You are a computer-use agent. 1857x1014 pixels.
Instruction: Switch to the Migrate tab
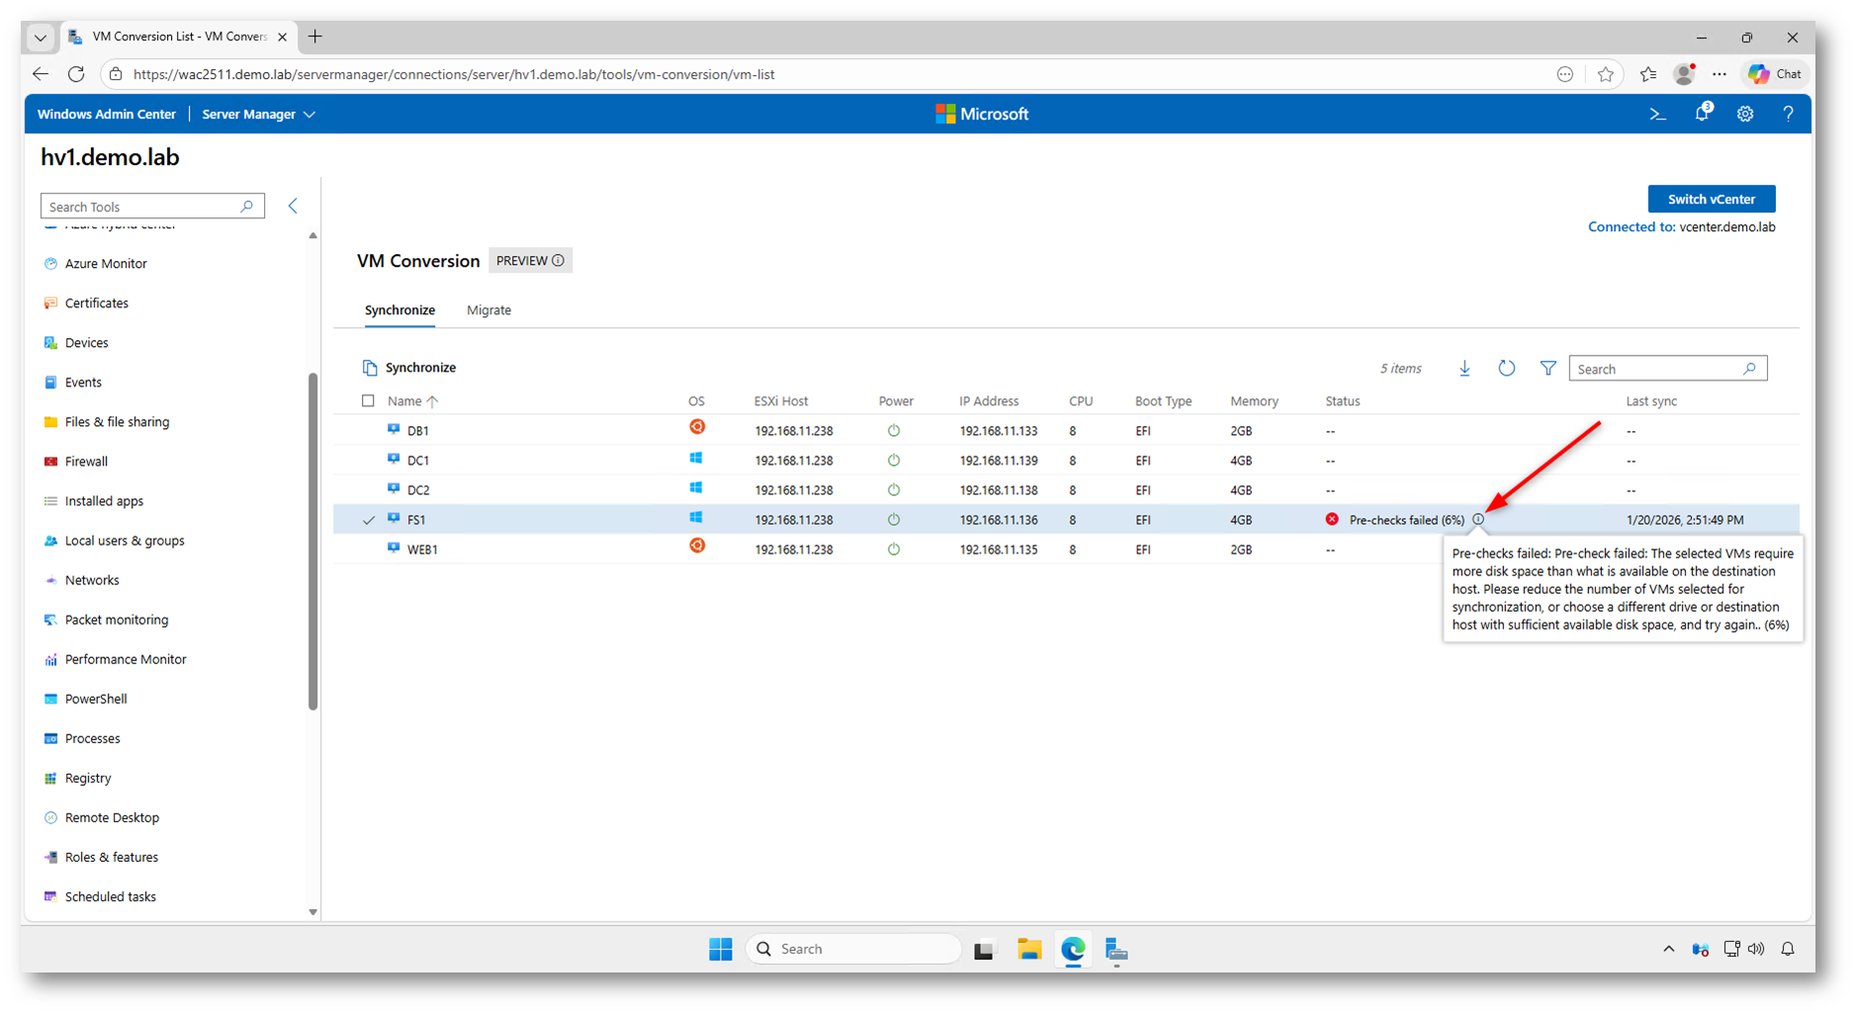488,310
